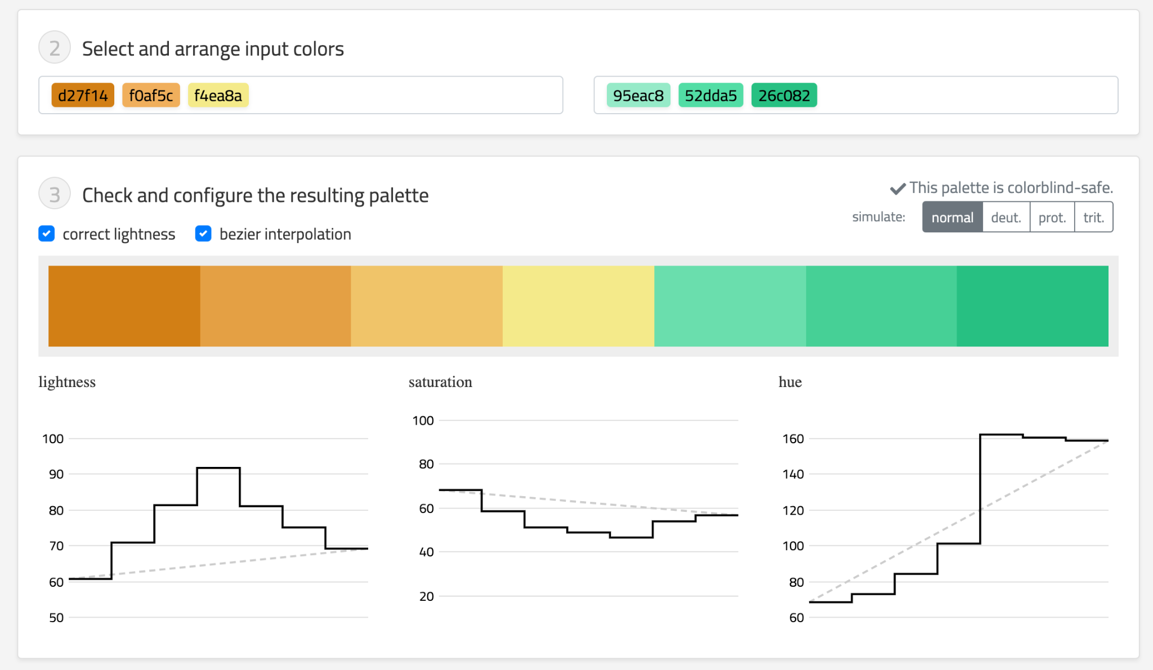Click the d27f14 input color chip
1153x670 pixels.
pos(83,95)
